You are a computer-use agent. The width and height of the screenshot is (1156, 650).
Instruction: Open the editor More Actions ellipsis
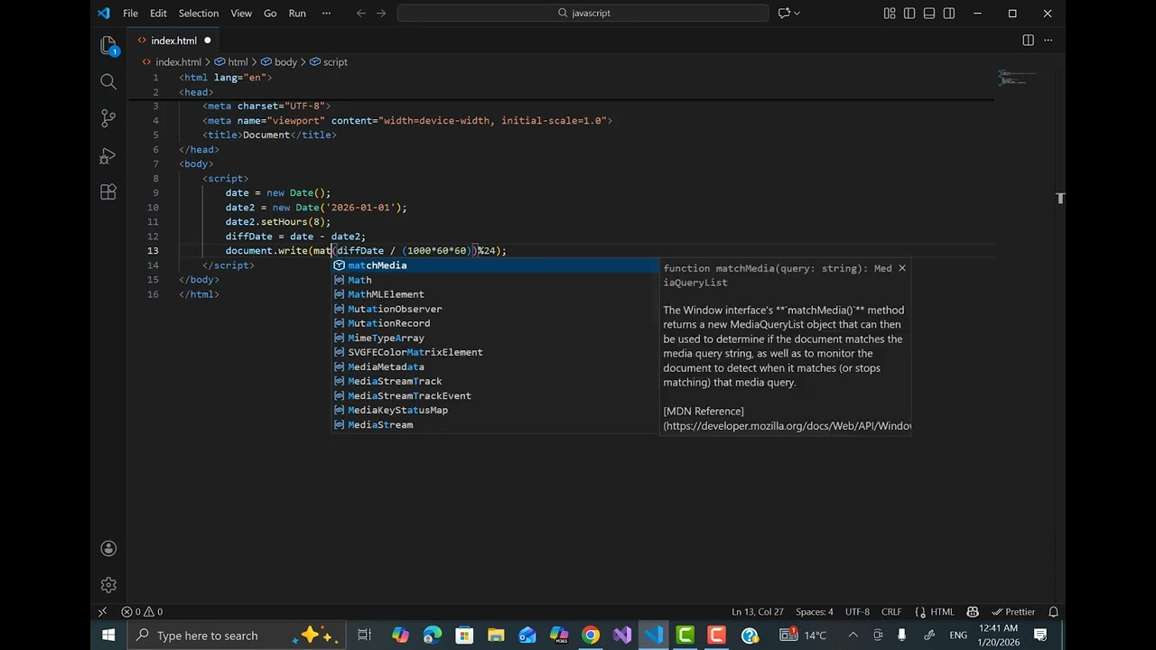click(x=1049, y=40)
